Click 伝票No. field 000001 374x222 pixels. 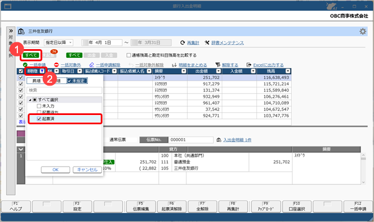(191, 140)
